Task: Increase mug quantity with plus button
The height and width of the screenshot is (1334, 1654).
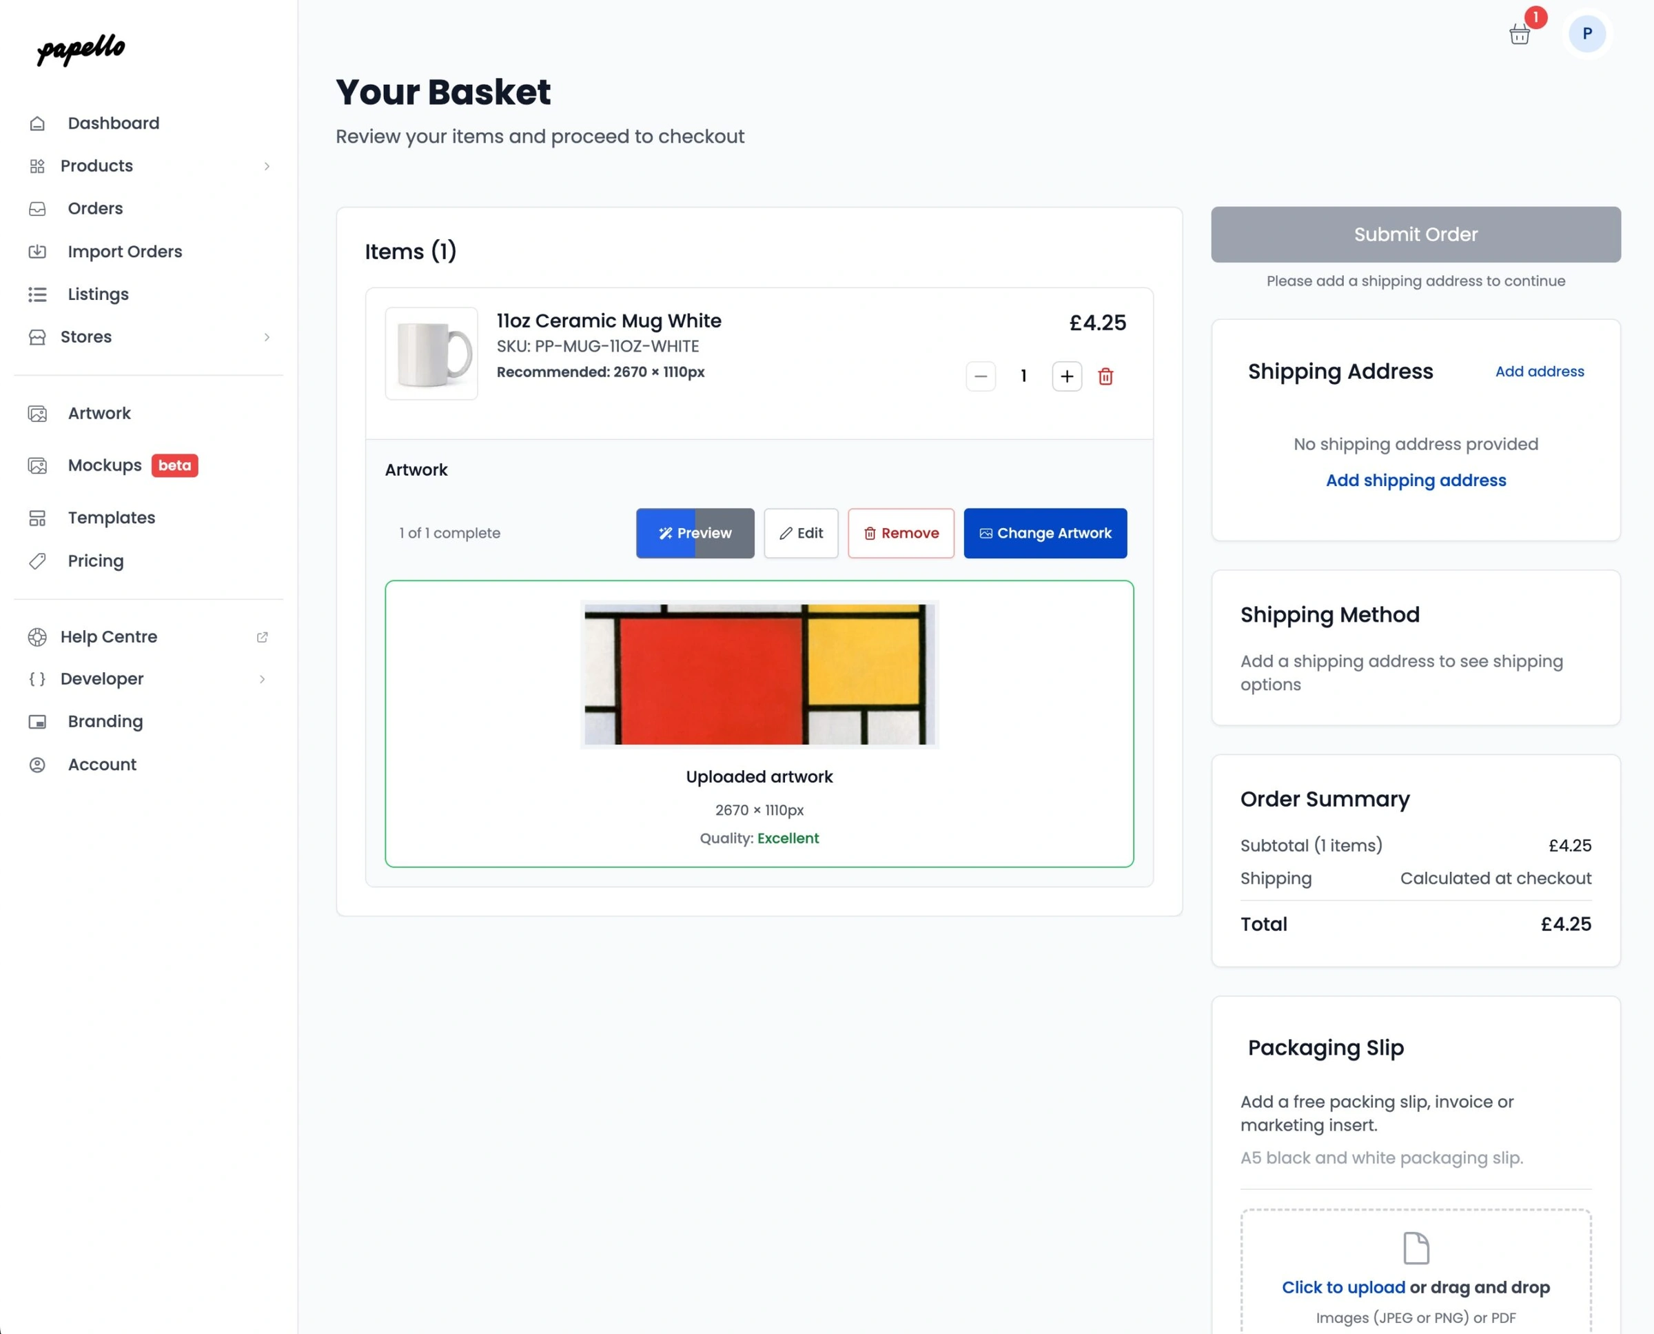Action: pos(1066,376)
